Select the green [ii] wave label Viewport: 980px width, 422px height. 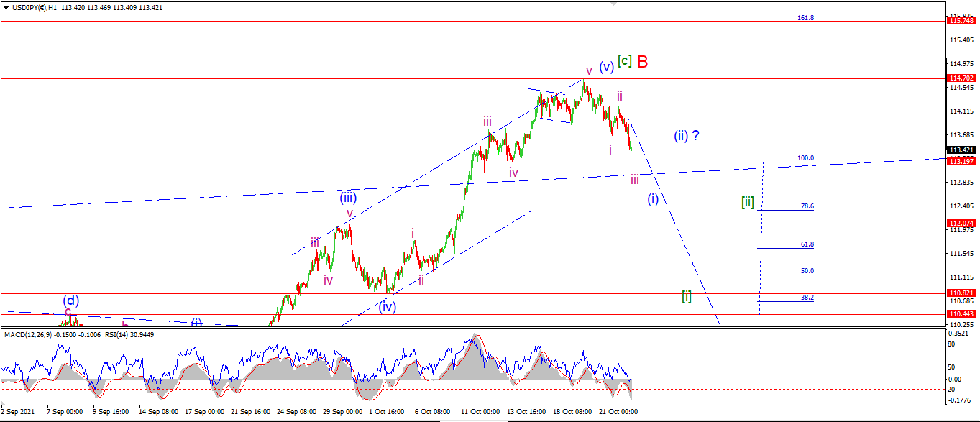[x=748, y=202]
